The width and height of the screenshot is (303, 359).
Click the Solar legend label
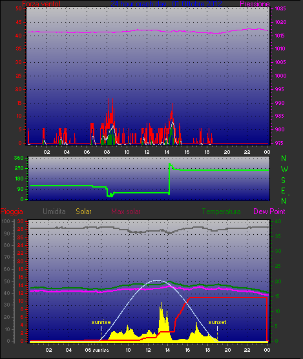[83, 212]
